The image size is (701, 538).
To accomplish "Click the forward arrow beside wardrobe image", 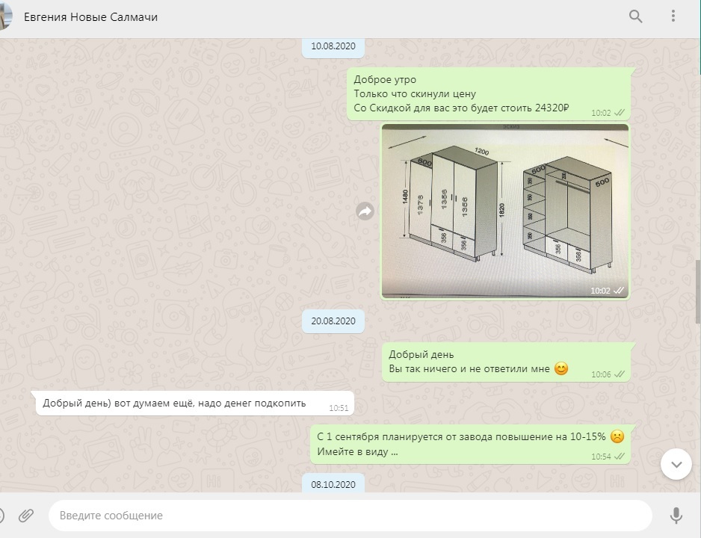I will 365,211.
